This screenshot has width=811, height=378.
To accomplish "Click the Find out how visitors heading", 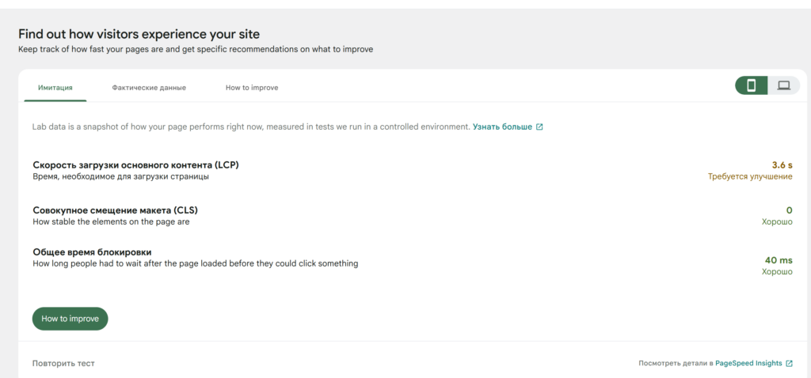I will (x=139, y=35).
